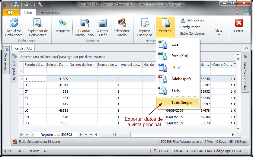Open the Explorador de Definiciones
253x157 pixels.
37,23
